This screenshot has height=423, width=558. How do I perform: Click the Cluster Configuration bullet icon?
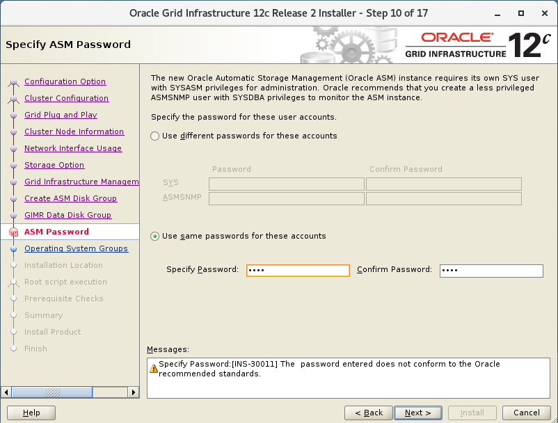click(x=13, y=99)
